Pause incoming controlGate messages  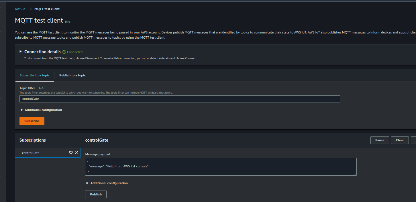point(380,140)
